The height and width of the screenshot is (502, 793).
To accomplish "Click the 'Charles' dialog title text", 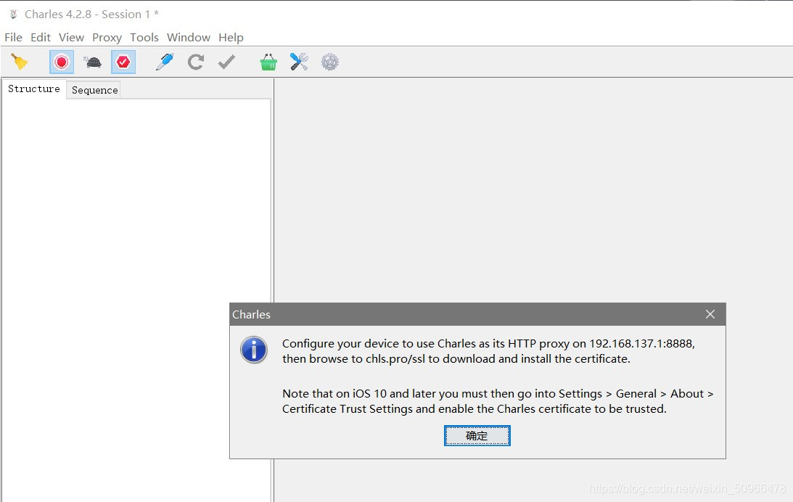I will pyautogui.click(x=251, y=314).
